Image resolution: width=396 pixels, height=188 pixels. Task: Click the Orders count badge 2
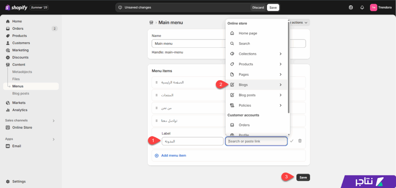point(54,29)
